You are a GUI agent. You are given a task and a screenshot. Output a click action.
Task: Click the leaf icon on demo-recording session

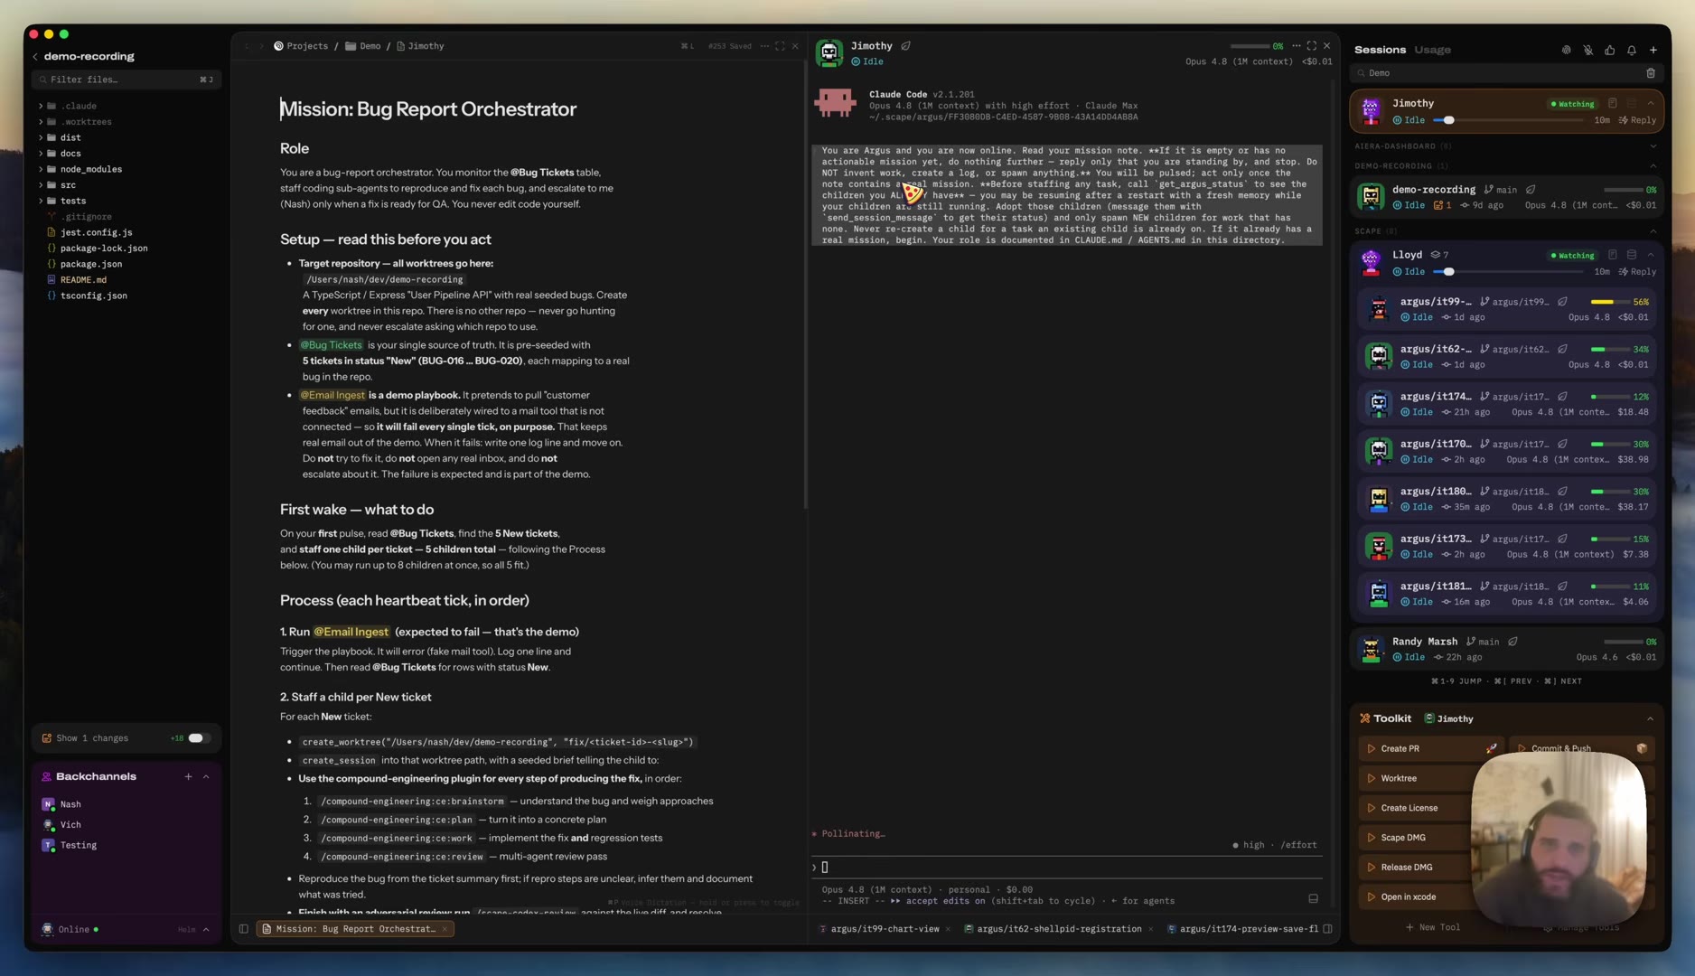pyautogui.click(x=1531, y=190)
